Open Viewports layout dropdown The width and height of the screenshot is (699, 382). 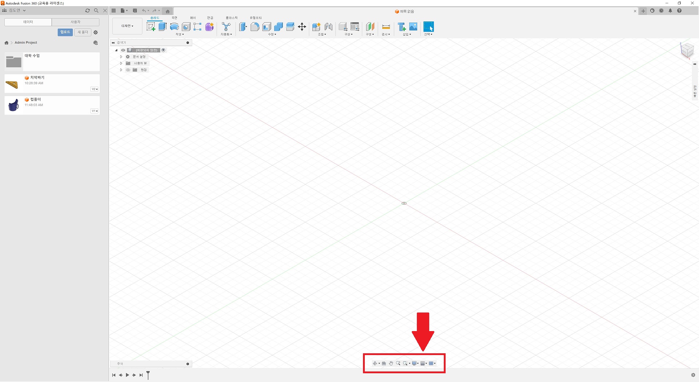click(x=432, y=363)
